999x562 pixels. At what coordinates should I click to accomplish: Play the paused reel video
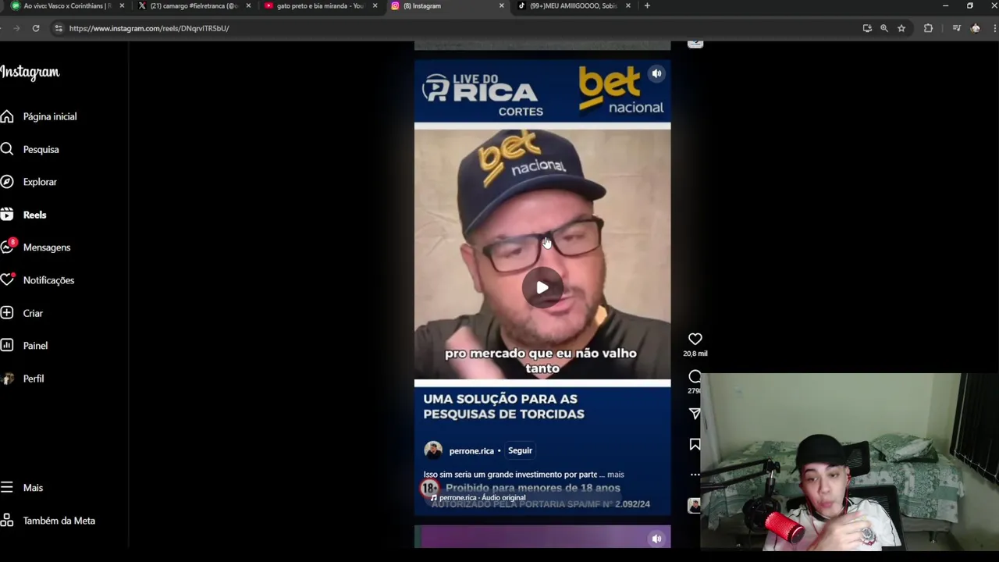(x=542, y=287)
